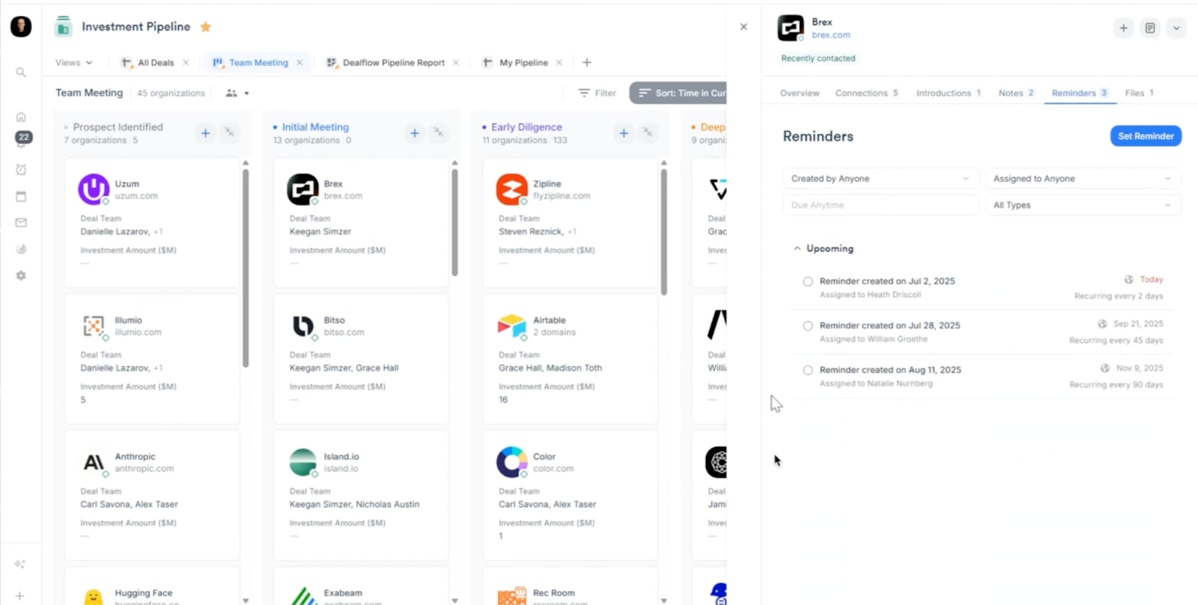The image size is (1198, 605).
Task: Open the settings gear in left sidebar
Action: (x=21, y=276)
